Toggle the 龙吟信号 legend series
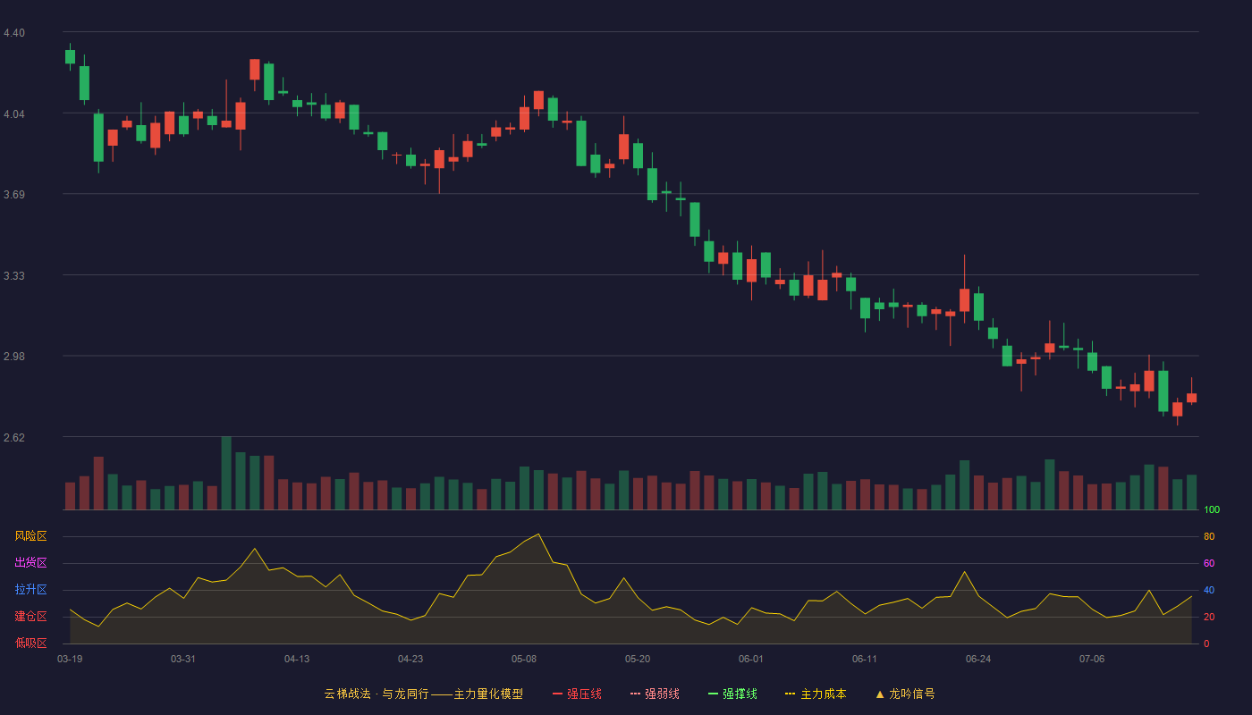Screen dimensions: 1252x715 [x=905, y=694]
